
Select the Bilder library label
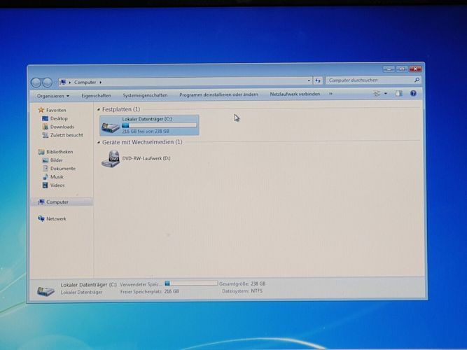[x=57, y=160]
